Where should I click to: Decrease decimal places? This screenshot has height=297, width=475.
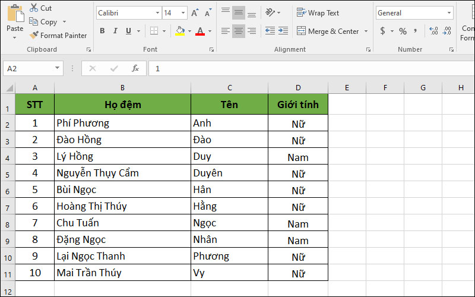[447, 31]
